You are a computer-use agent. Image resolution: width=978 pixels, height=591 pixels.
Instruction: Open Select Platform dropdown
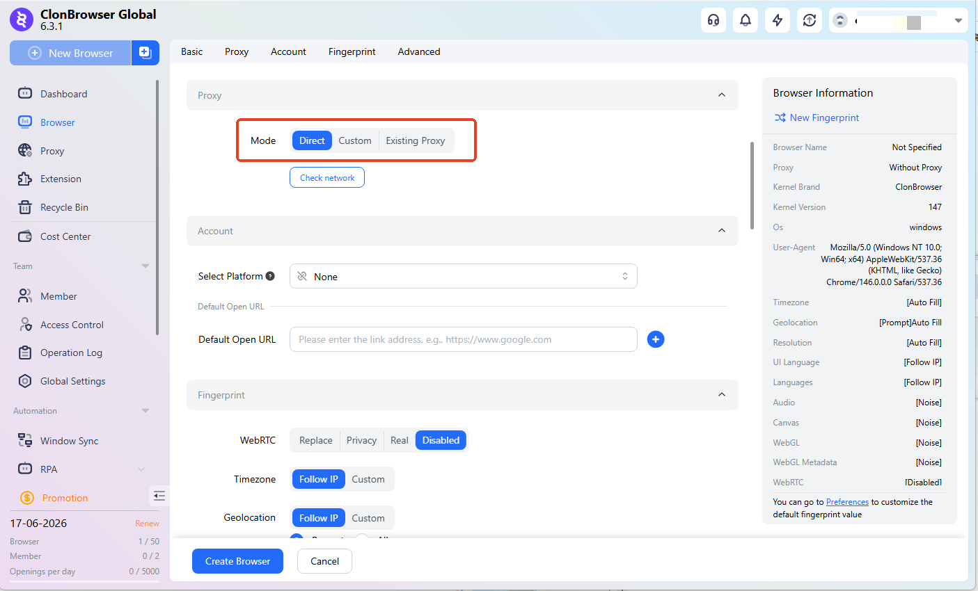point(464,276)
